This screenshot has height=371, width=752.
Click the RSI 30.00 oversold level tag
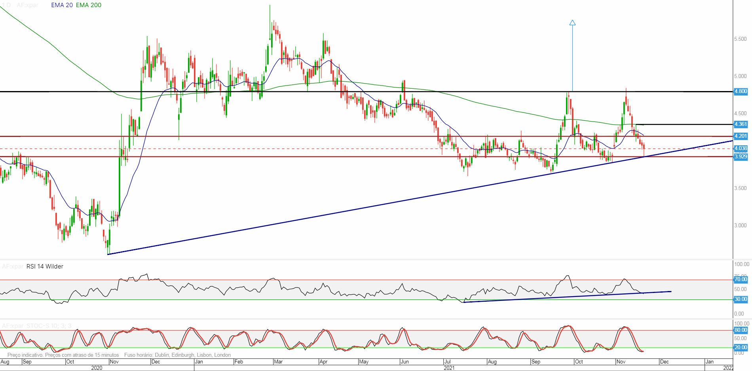(x=741, y=299)
